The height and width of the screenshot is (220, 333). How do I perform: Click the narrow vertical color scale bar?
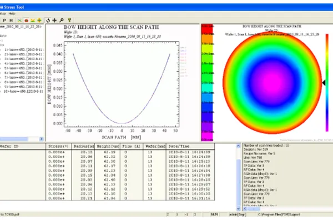pos(327,82)
